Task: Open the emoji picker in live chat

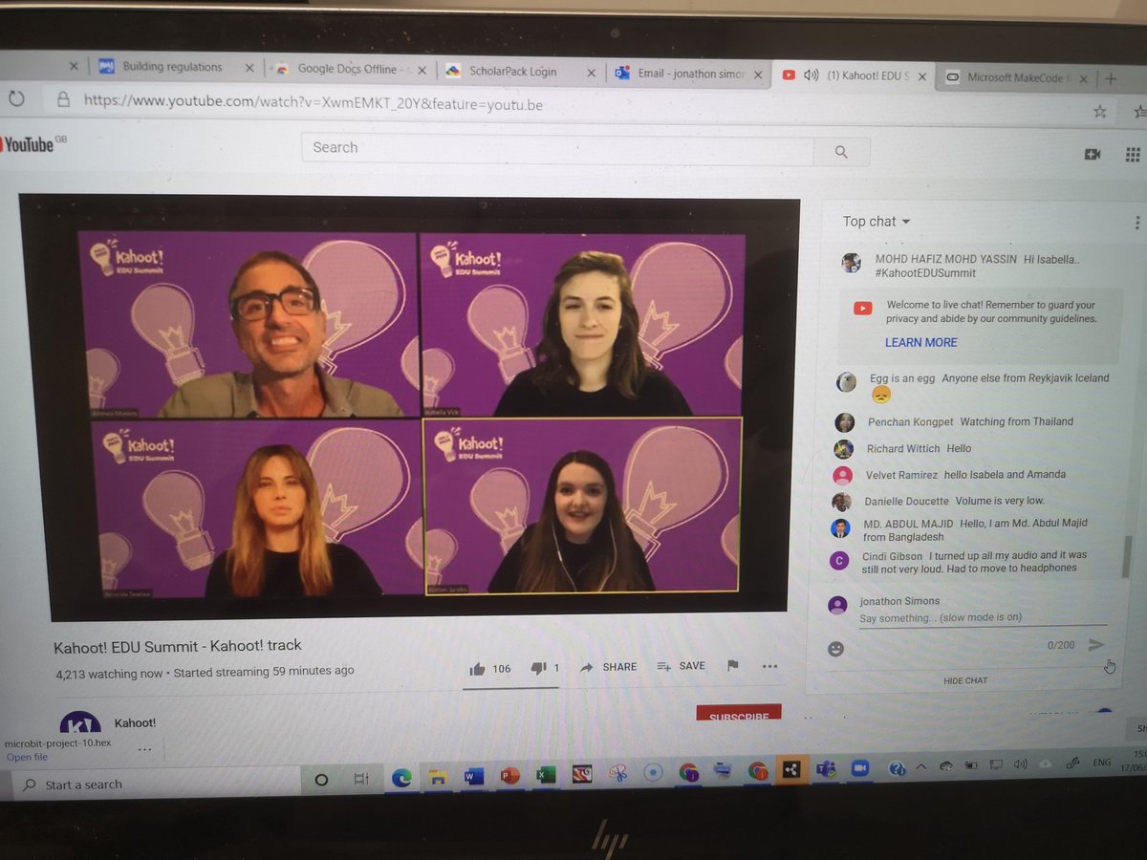Action: click(x=835, y=649)
